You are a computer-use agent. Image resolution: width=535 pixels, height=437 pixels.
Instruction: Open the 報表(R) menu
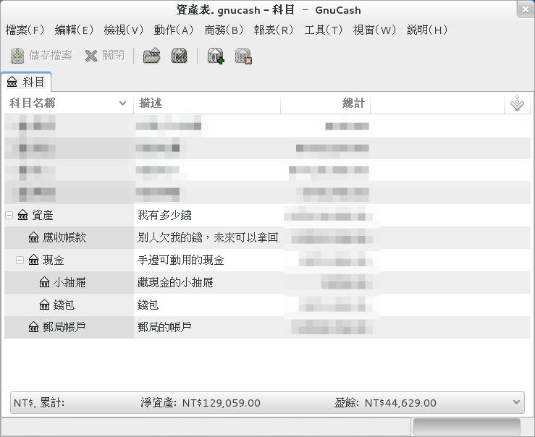pyautogui.click(x=274, y=30)
